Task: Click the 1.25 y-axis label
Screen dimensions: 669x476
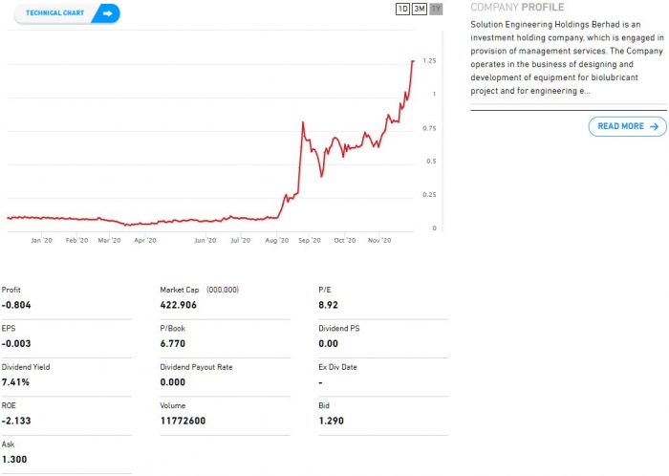Action: 429,61
